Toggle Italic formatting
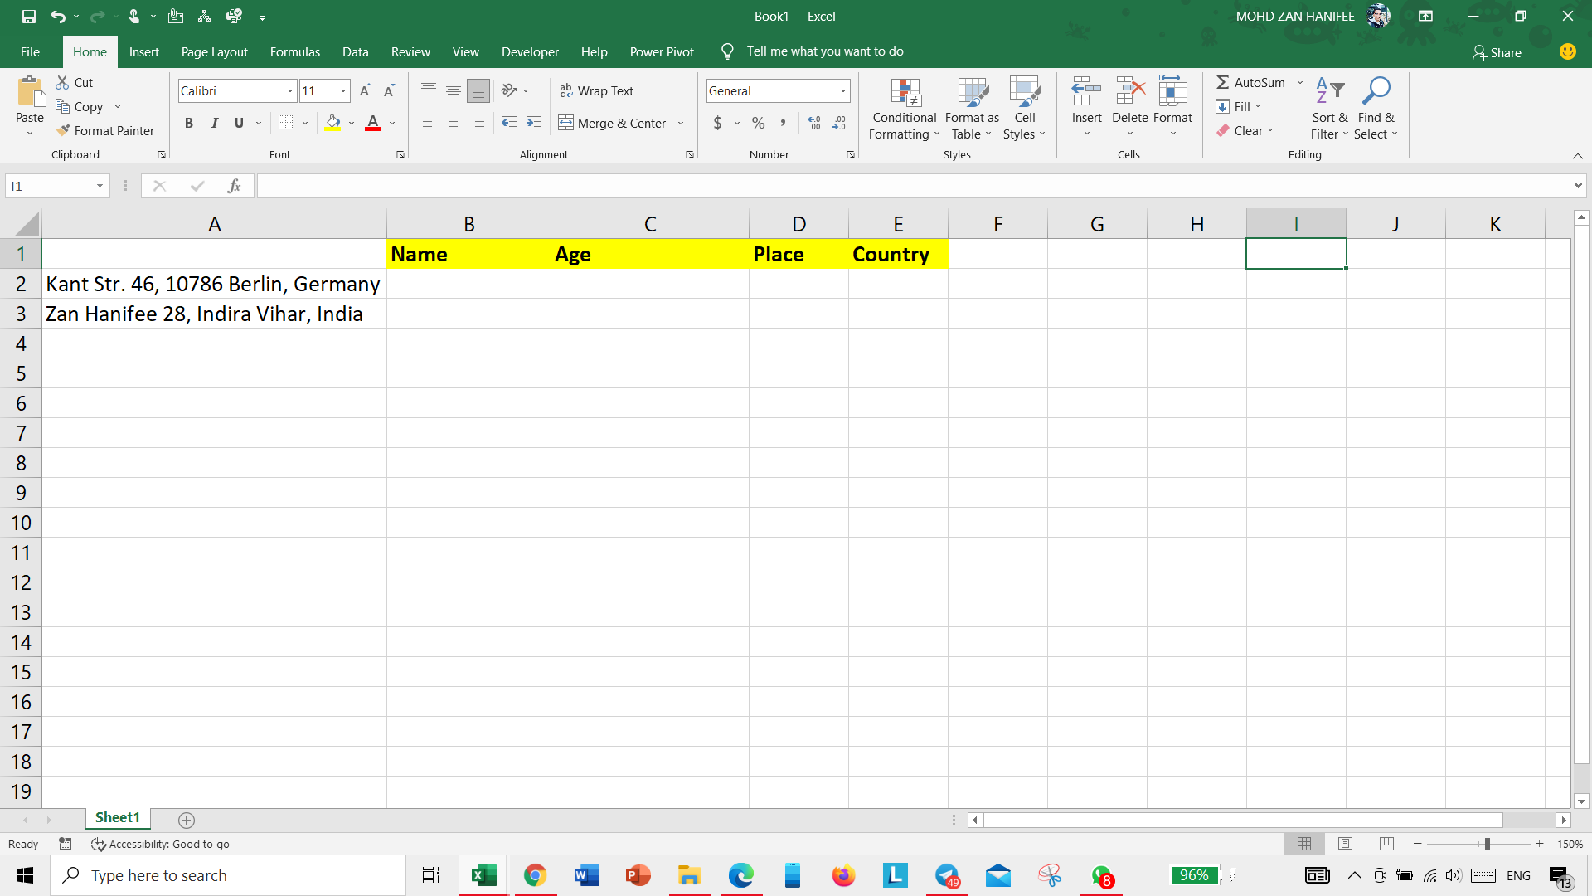 point(214,123)
